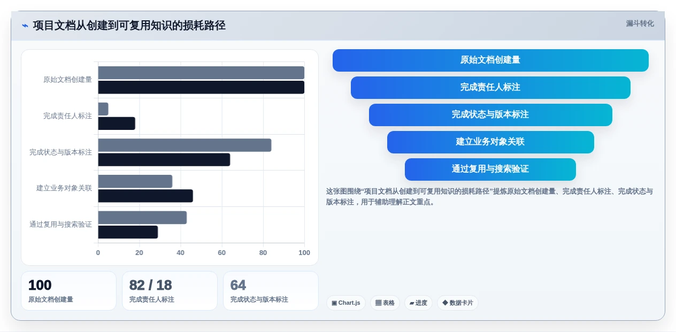The width and height of the screenshot is (676, 332).
Task: Click the description paragraph starting 这张图围绕
Action: 489,197
